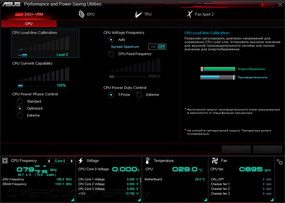Image resolution: width=285 pixels, height=203 pixels.
Task: Select CPU Fixed Frequency option
Action: coord(111,54)
